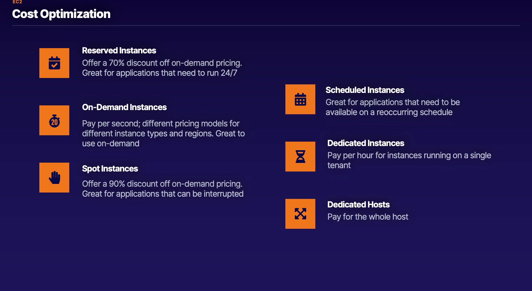This screenshot has height=291, width=532.
Task: Click the EC2 label above title
Action: (x=17, y=2)
